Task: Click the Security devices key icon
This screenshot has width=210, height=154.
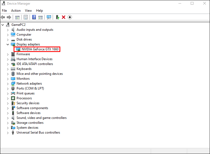Action: point(13,103)
